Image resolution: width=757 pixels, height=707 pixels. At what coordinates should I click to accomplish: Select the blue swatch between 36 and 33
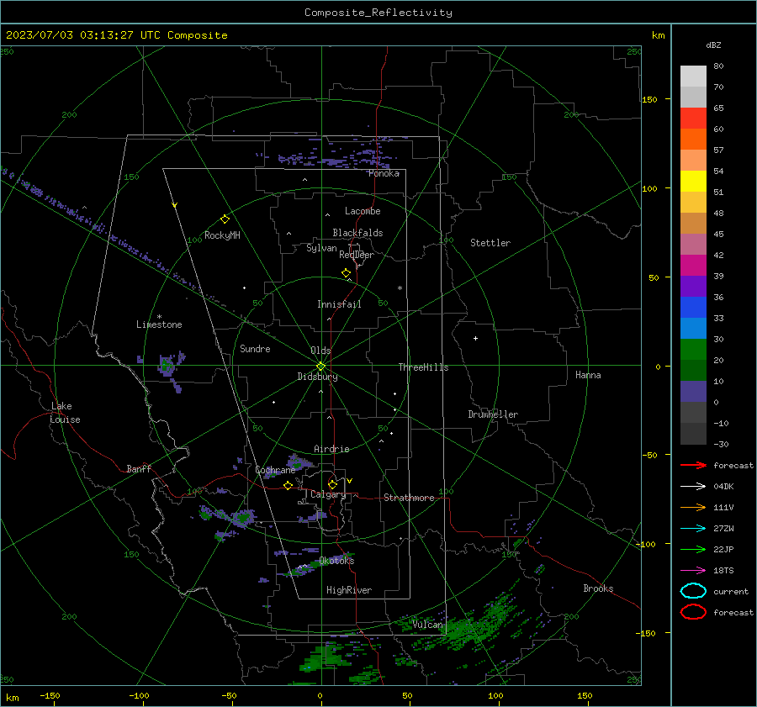click(x=693, y=308)
